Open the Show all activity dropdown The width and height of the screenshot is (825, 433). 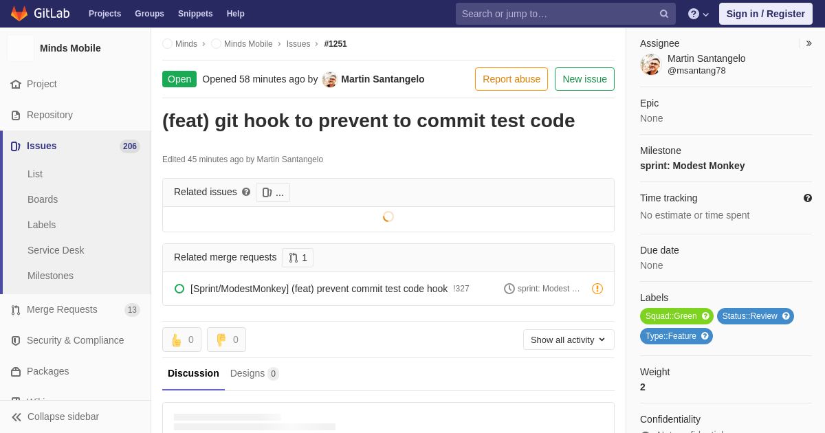coord(569,340)
